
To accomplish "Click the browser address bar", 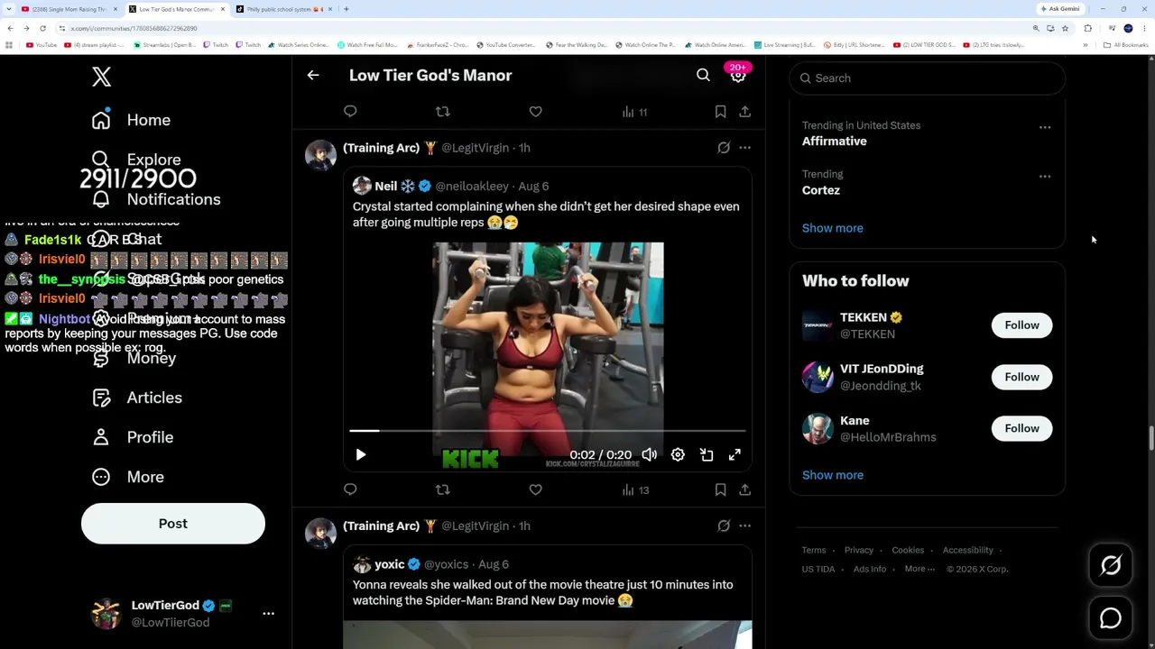I will point(541,28).
